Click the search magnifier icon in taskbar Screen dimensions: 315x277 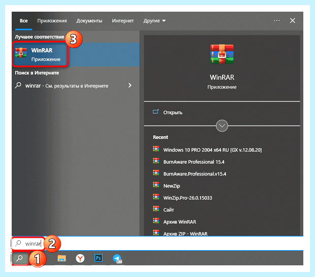(20, 258)
